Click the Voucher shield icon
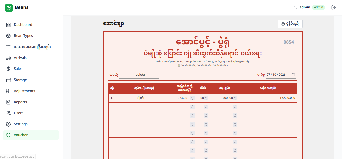 pyautogui.click(x=8, y=135)
